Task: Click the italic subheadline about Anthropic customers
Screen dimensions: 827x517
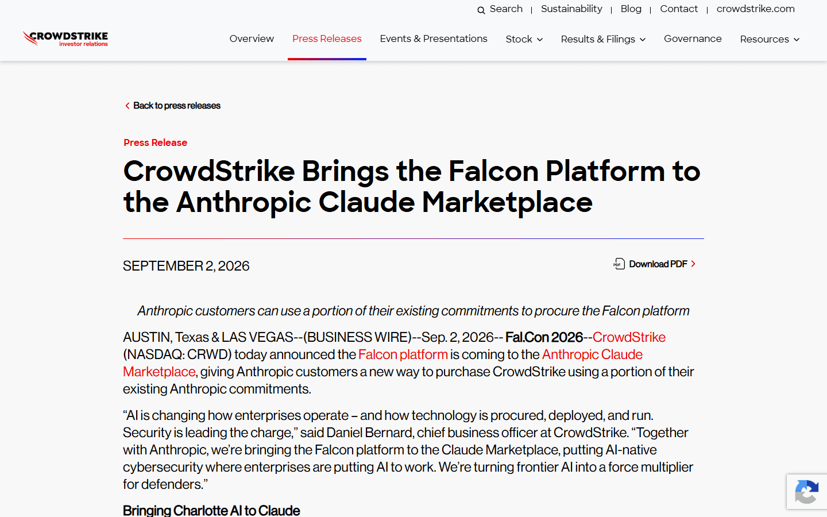Action: (413, 311)
